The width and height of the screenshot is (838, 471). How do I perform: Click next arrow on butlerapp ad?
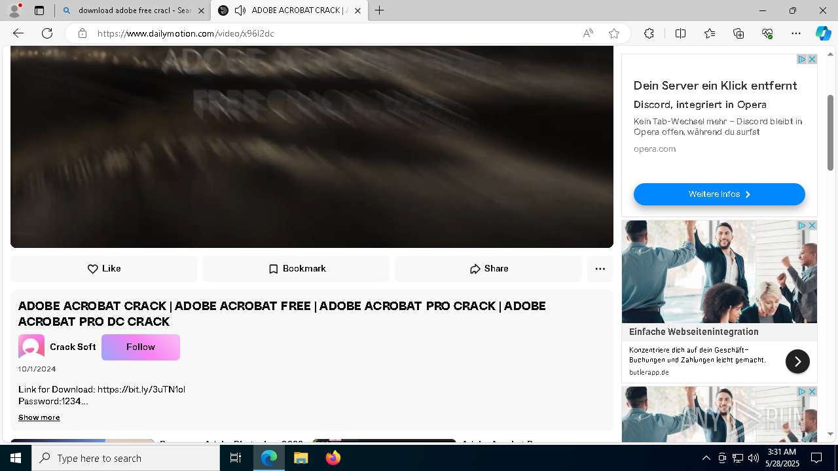(797, 362)
